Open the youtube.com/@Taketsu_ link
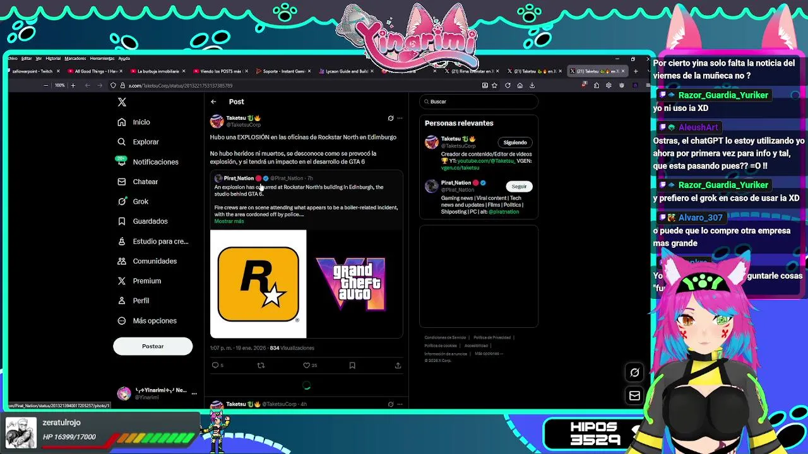 [x=486, y=161]
